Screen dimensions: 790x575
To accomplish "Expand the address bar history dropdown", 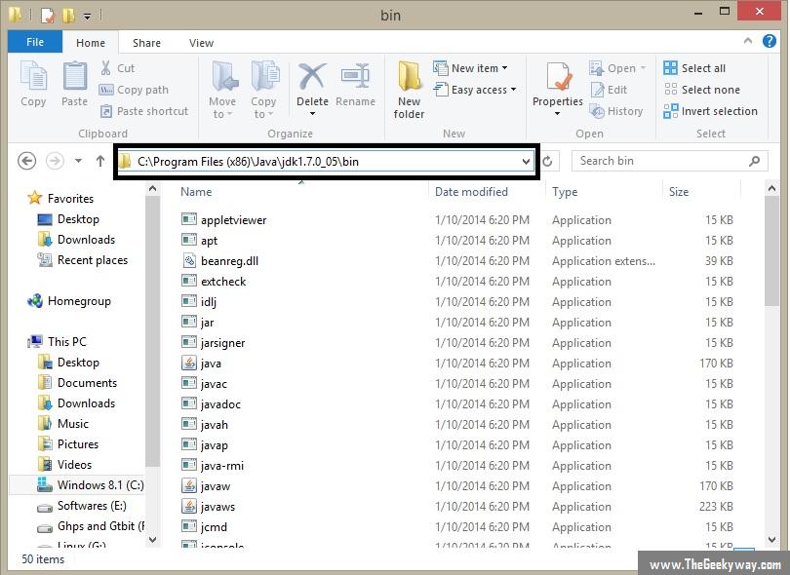I will point(526,162).
